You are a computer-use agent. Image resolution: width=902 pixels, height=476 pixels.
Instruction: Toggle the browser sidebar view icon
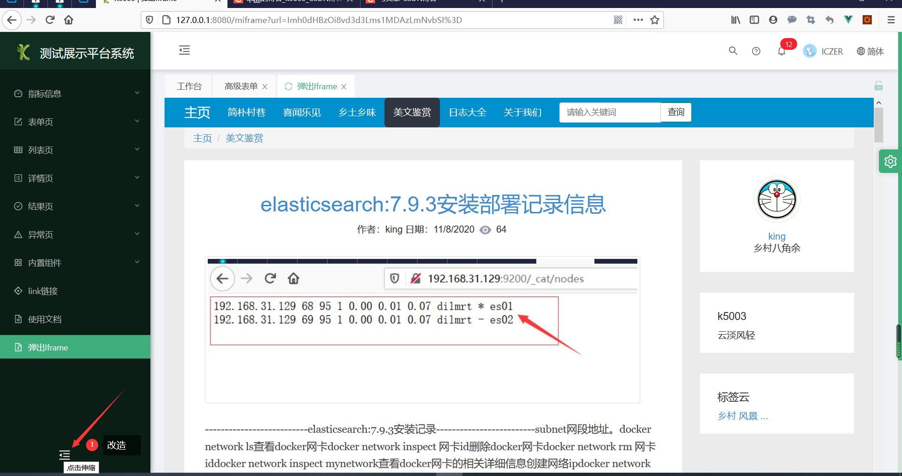pos(754,20)
